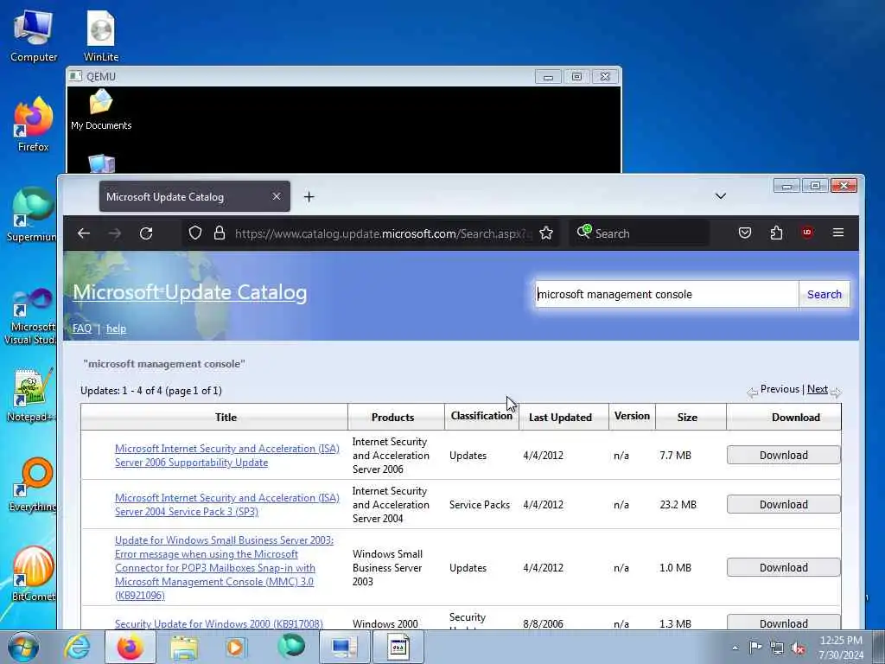Image resolution: width=885 pixels, height=664 pixels.
Task: Download the ISA Server 2004 SP3
Action: 783,504
